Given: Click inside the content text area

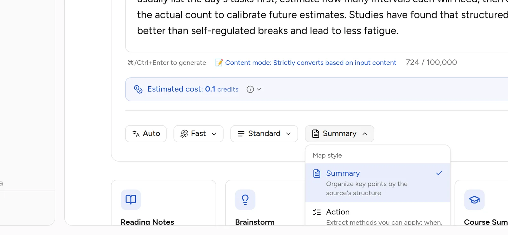Looking at the screenshot, I should click(317, 25).
